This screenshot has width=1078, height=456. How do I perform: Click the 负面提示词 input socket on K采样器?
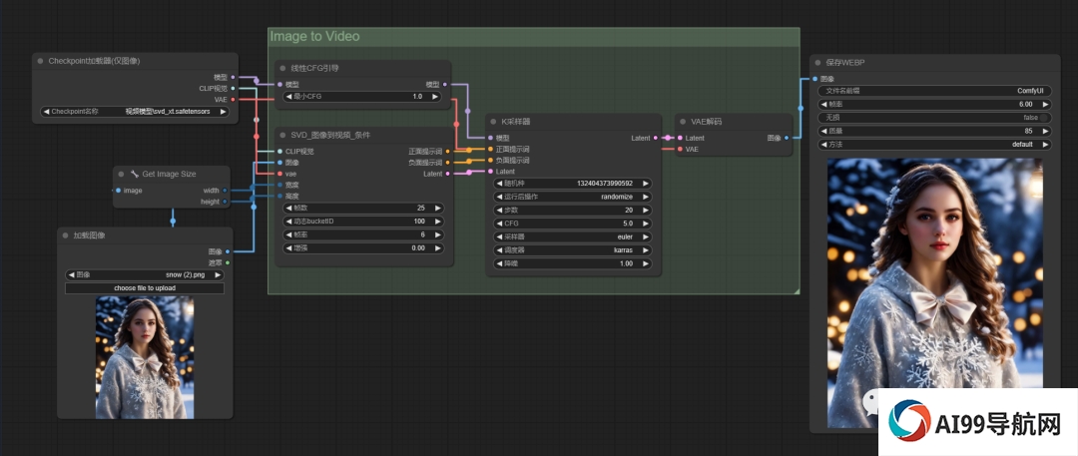(x=490, y=160)
